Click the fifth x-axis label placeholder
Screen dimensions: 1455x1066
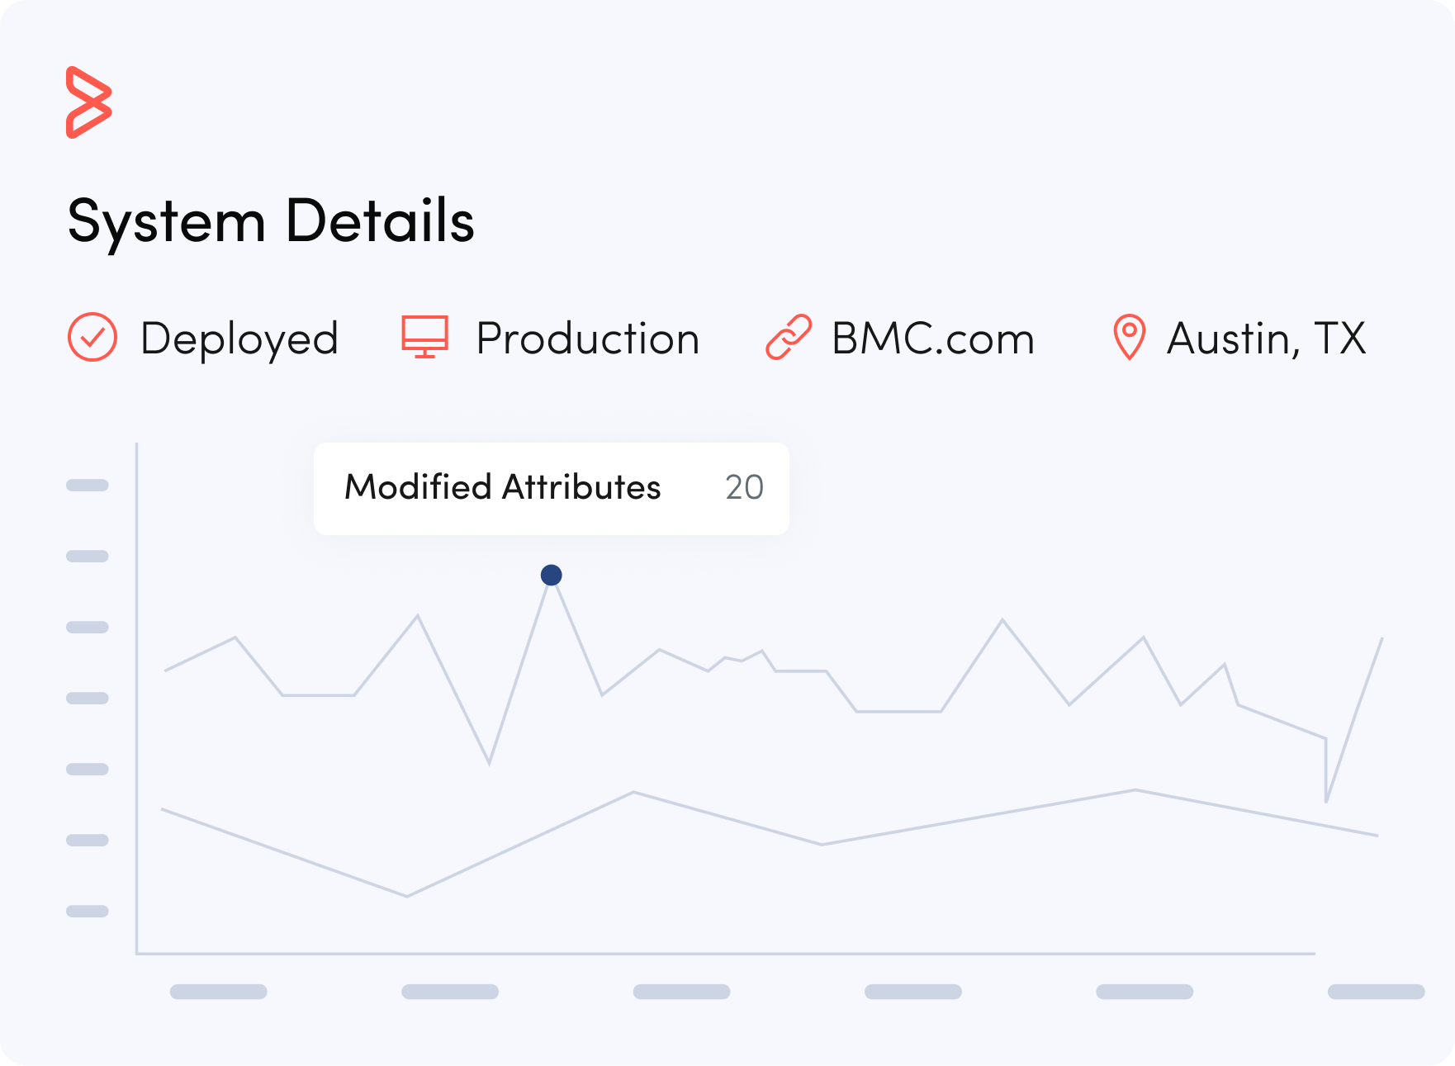tap(1145, 991)
